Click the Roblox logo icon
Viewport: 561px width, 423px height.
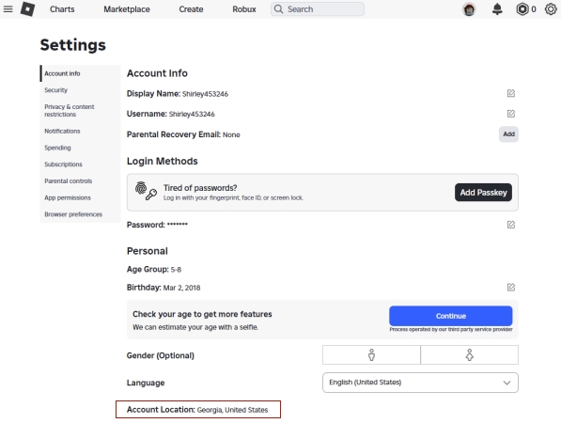(27, 9)
